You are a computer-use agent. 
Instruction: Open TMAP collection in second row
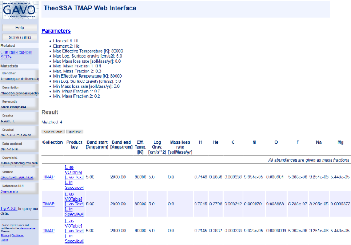(48, 204)
